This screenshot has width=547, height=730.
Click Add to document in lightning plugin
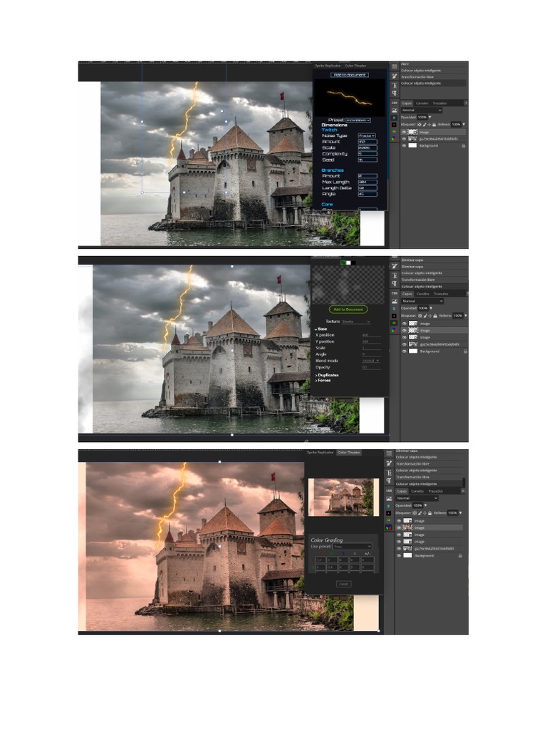pyautogui.click(x=350, y=75)
